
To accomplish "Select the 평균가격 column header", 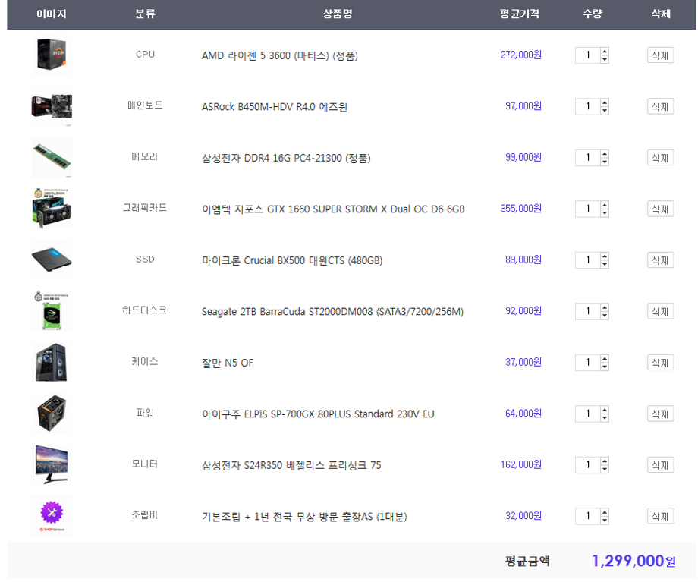I will coord(519,14).
